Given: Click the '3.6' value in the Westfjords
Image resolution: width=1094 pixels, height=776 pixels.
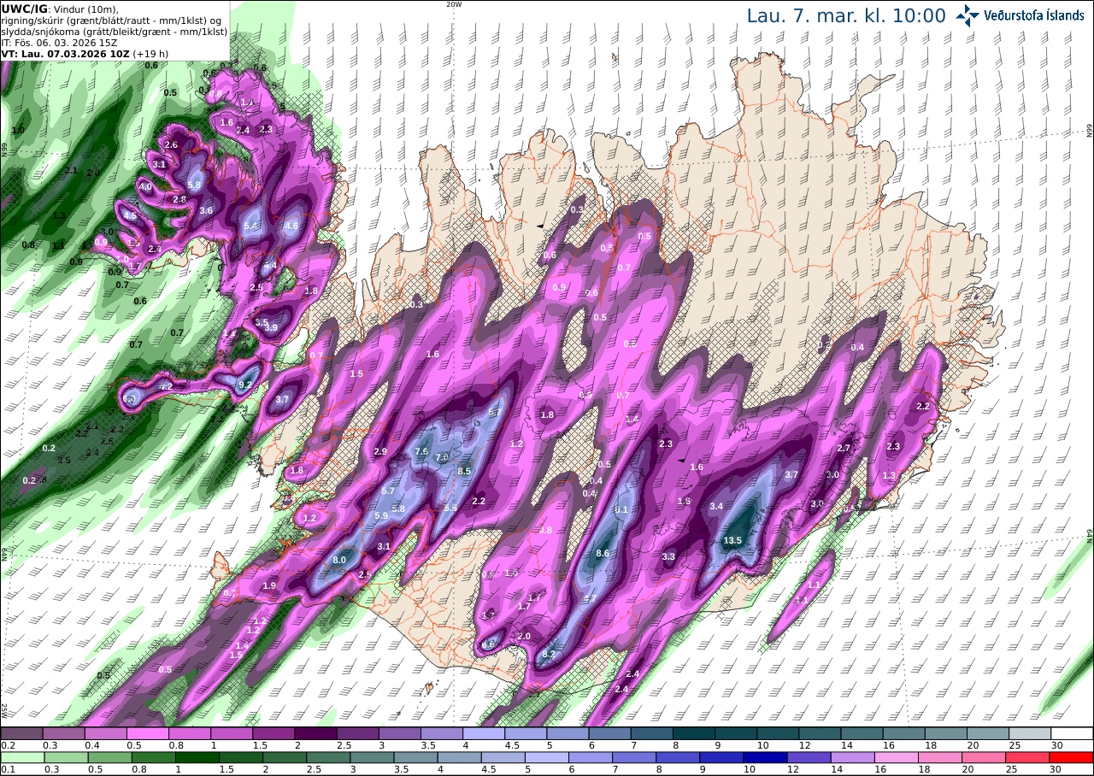Looking at the screenshot, I should (x=206, y=209).
